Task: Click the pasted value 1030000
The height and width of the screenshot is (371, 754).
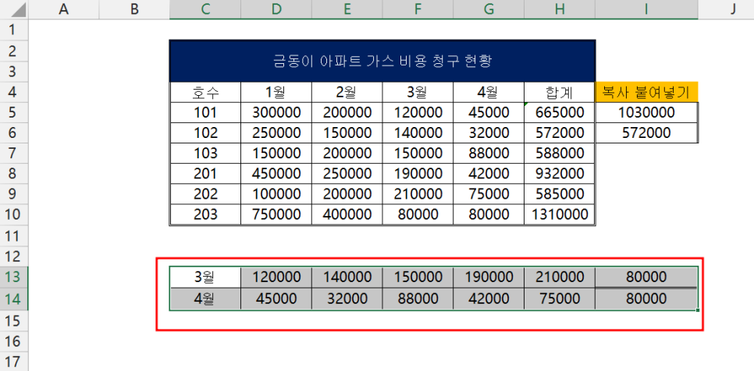Action: (646, 112)
